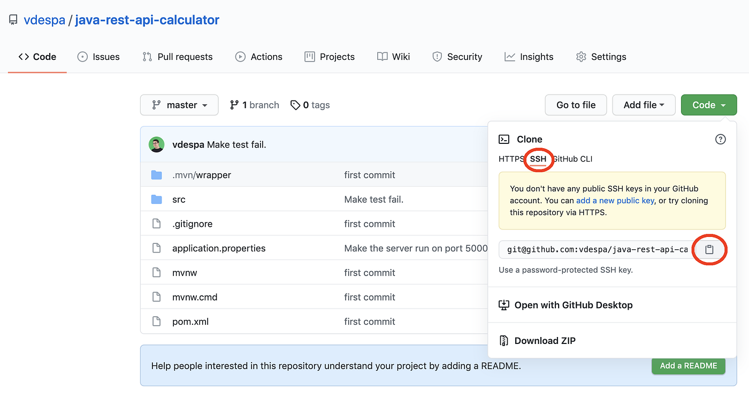Open the Add file dropdown
Screen dimensions: 749x398
(644, 105)
